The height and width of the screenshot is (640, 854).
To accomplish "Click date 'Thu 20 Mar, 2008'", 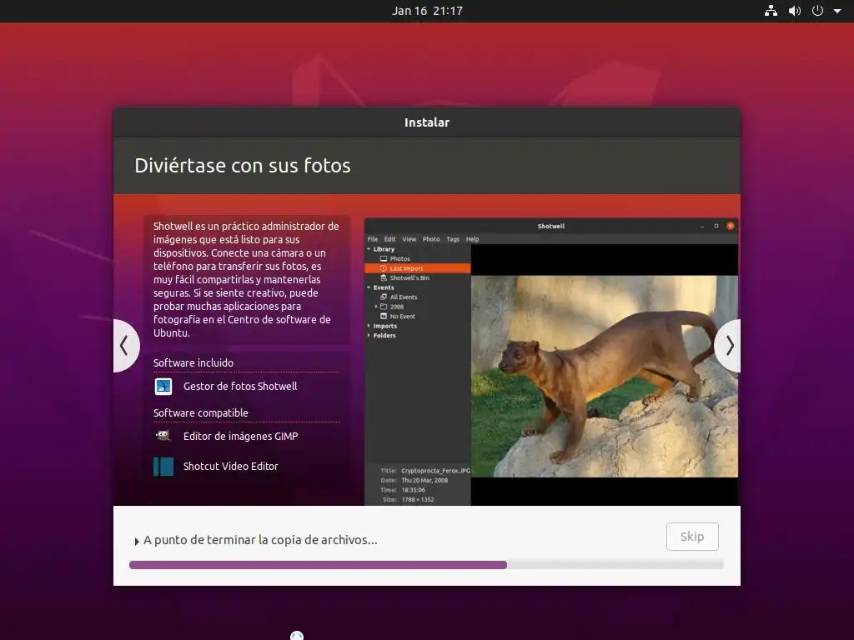I will [x=424, y=481].
